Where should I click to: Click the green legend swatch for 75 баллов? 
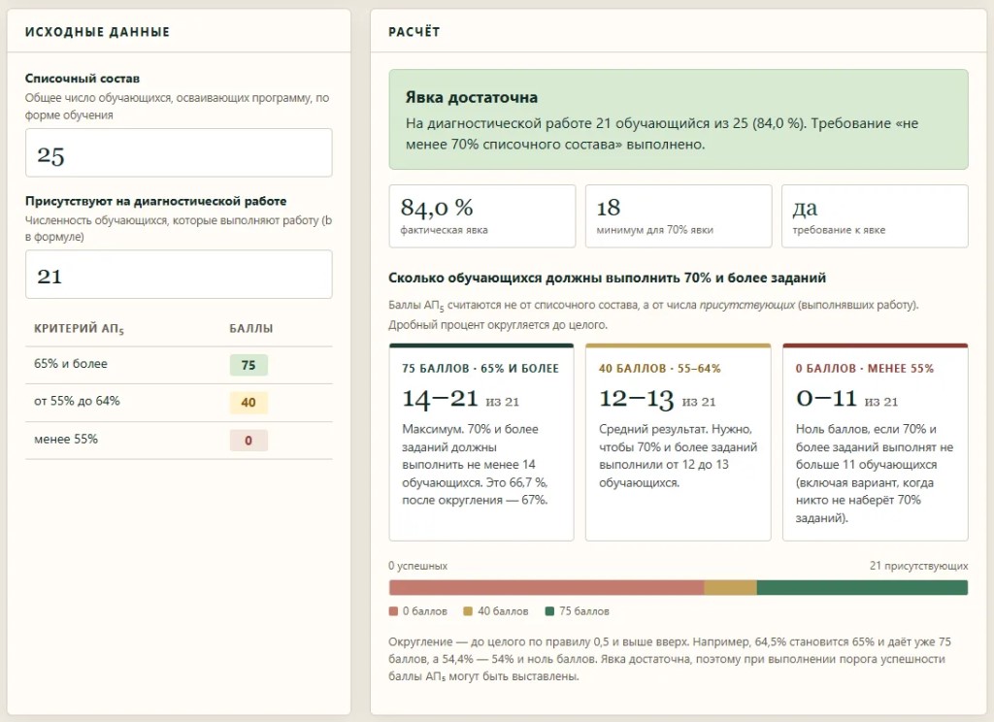point(549,611)
